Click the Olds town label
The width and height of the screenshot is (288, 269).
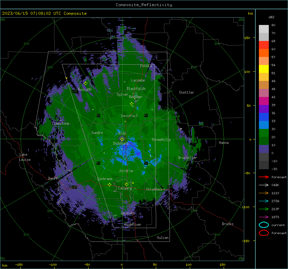click(122, 133)
